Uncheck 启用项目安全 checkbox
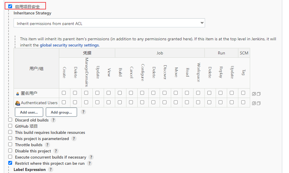 pyautogui.click(x=10, y=6)
